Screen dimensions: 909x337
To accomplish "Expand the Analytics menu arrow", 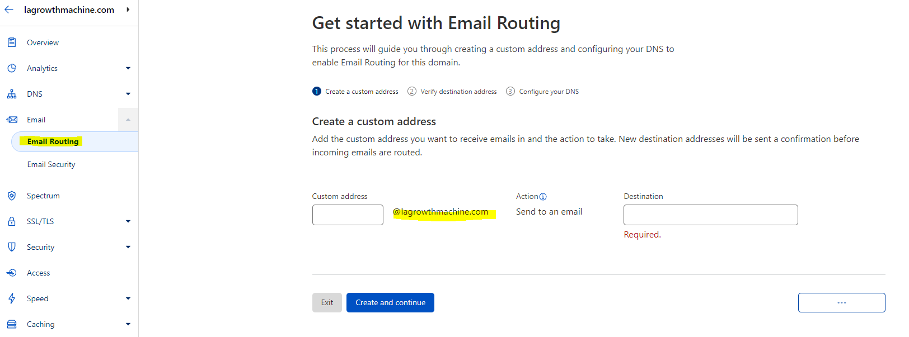I will coord(128,68).
